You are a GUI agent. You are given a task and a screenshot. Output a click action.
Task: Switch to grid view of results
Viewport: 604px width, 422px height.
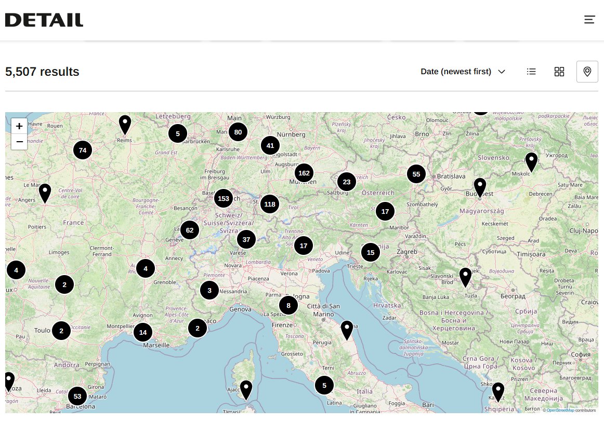click(x=559, y=72)
